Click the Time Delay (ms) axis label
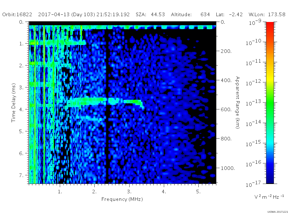The image size is (288, 216). coord(13,103)
